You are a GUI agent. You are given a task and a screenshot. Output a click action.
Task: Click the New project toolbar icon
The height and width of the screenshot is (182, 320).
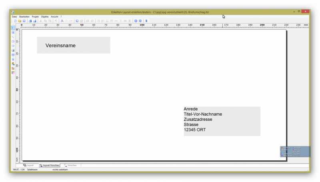(x=15, y=20)
